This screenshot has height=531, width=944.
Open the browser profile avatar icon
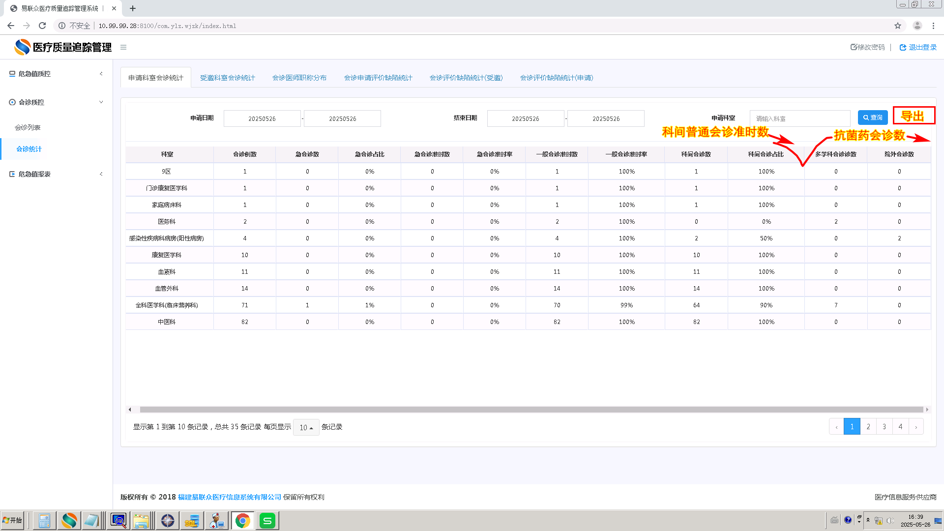tap(917, 26)
